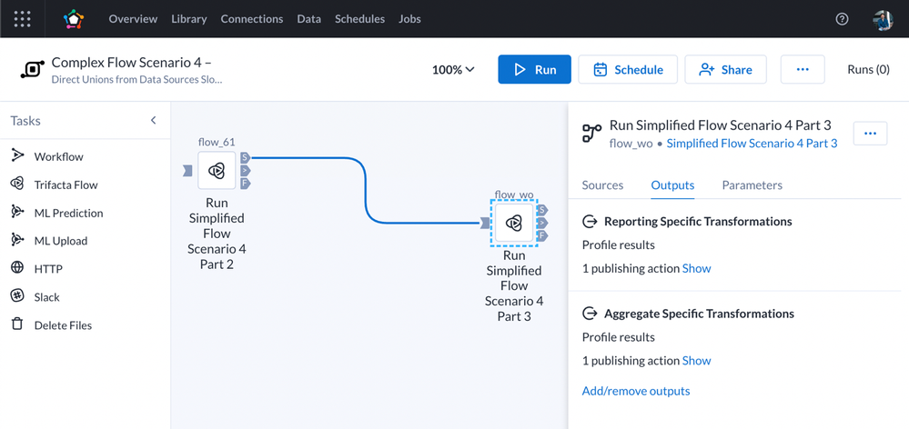Open the 100% zoom level dropdown
909x429 pixels.
[453, 69]
